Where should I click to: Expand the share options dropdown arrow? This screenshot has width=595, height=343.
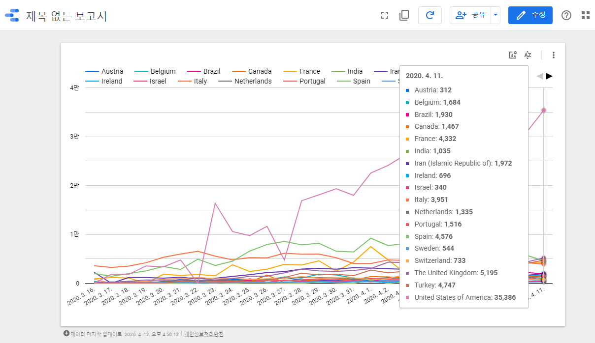496,15
